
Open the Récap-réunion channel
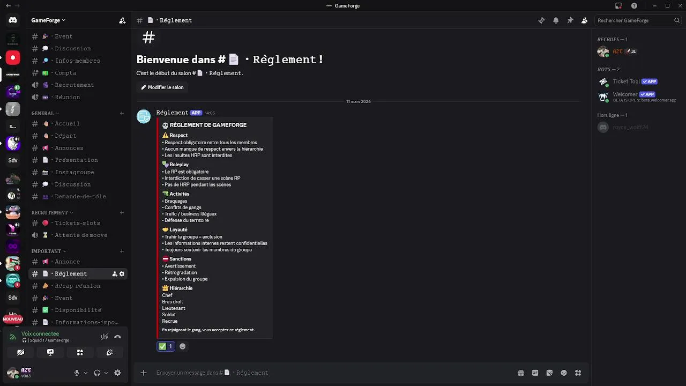(78, 286)
